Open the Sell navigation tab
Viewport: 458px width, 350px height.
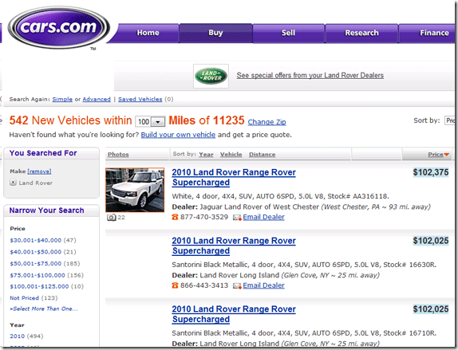[x=288, y=33]
